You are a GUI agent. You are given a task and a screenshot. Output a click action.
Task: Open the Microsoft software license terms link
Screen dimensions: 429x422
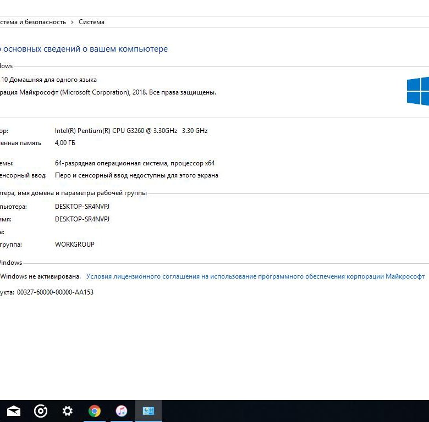(x=255, y=276)
